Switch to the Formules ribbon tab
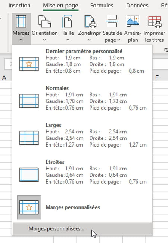The width and height of the screenshot is (168, 243). 102,6
